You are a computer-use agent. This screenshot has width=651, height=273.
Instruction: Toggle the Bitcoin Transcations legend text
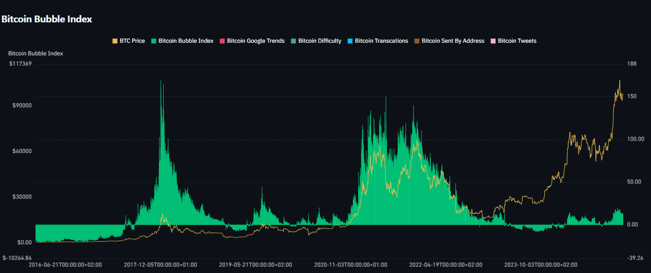tap(381, 41)
